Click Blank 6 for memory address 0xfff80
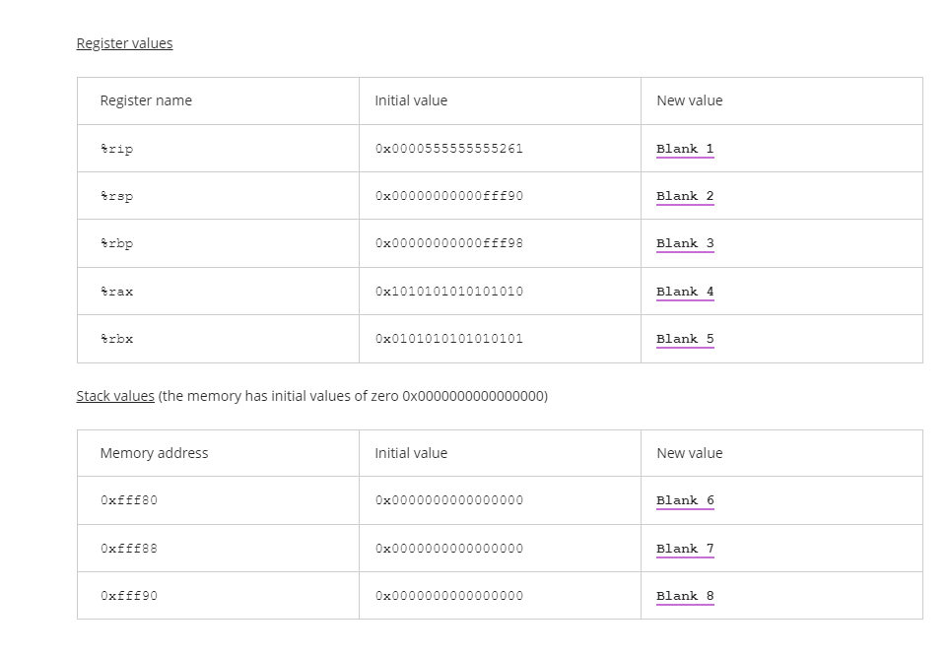 [684, 500]
